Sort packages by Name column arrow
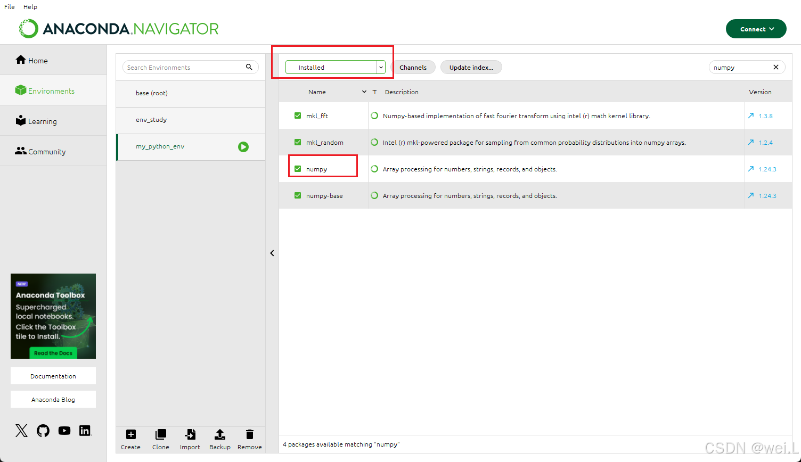This screenshot has width=801, height=462. click(x=364, y=92)
